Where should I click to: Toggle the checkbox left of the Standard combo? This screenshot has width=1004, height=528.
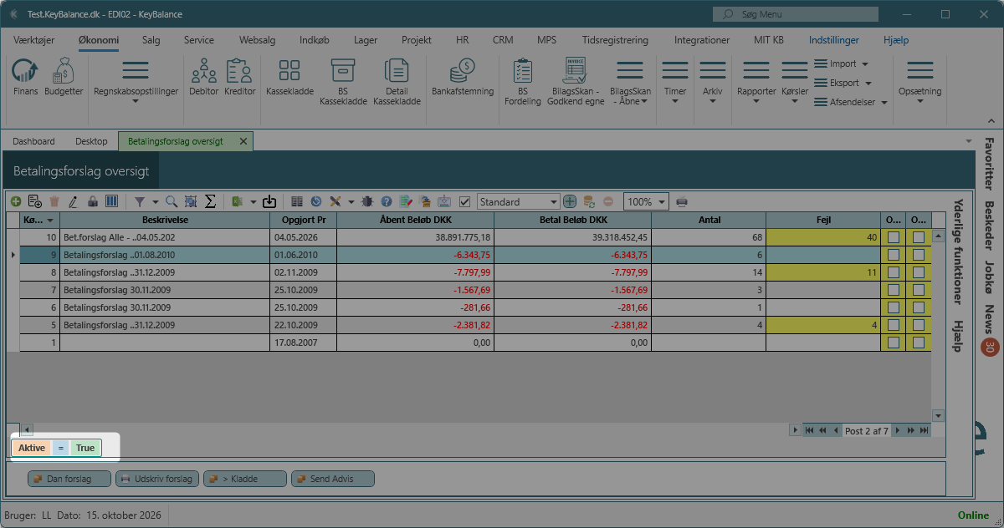coord(465,201)
